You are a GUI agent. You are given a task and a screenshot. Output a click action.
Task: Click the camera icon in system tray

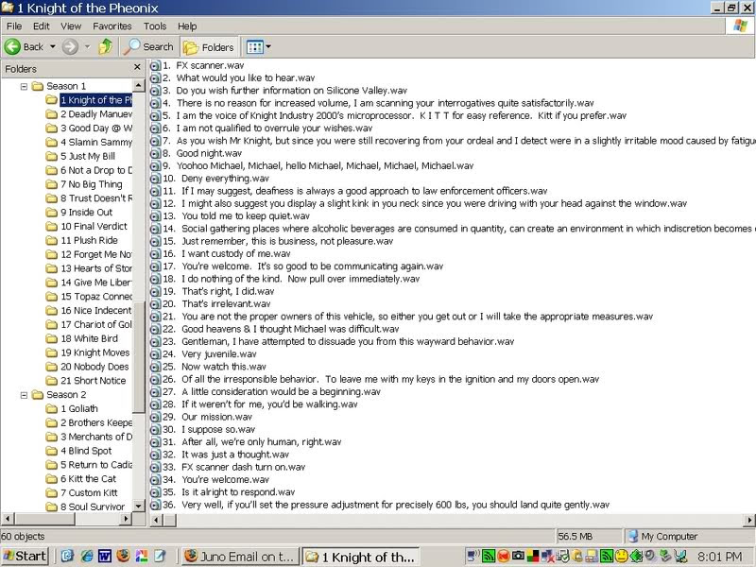click(518, 556)
